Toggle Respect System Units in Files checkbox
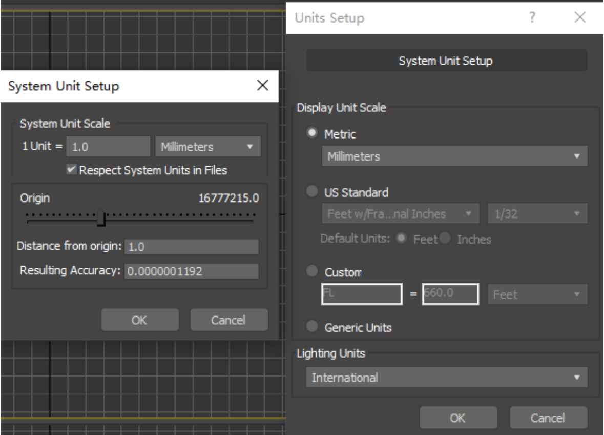Screen dimensions: 604x435 coord(71,170)
